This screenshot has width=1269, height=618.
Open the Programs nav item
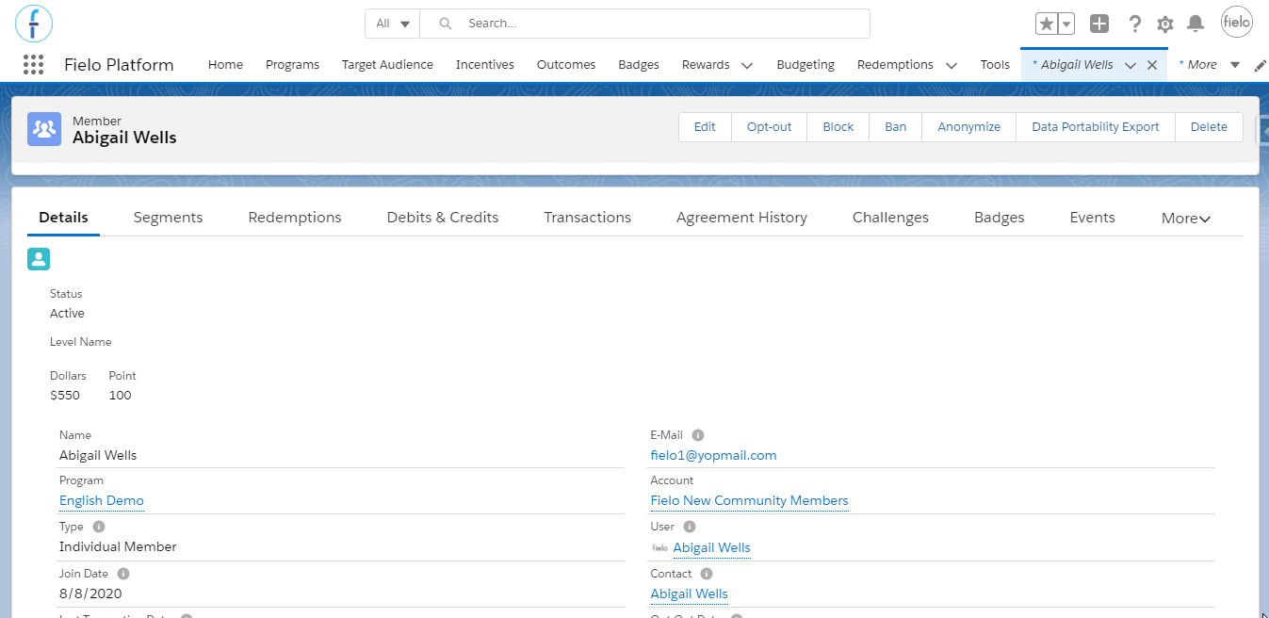pos(292,65)
